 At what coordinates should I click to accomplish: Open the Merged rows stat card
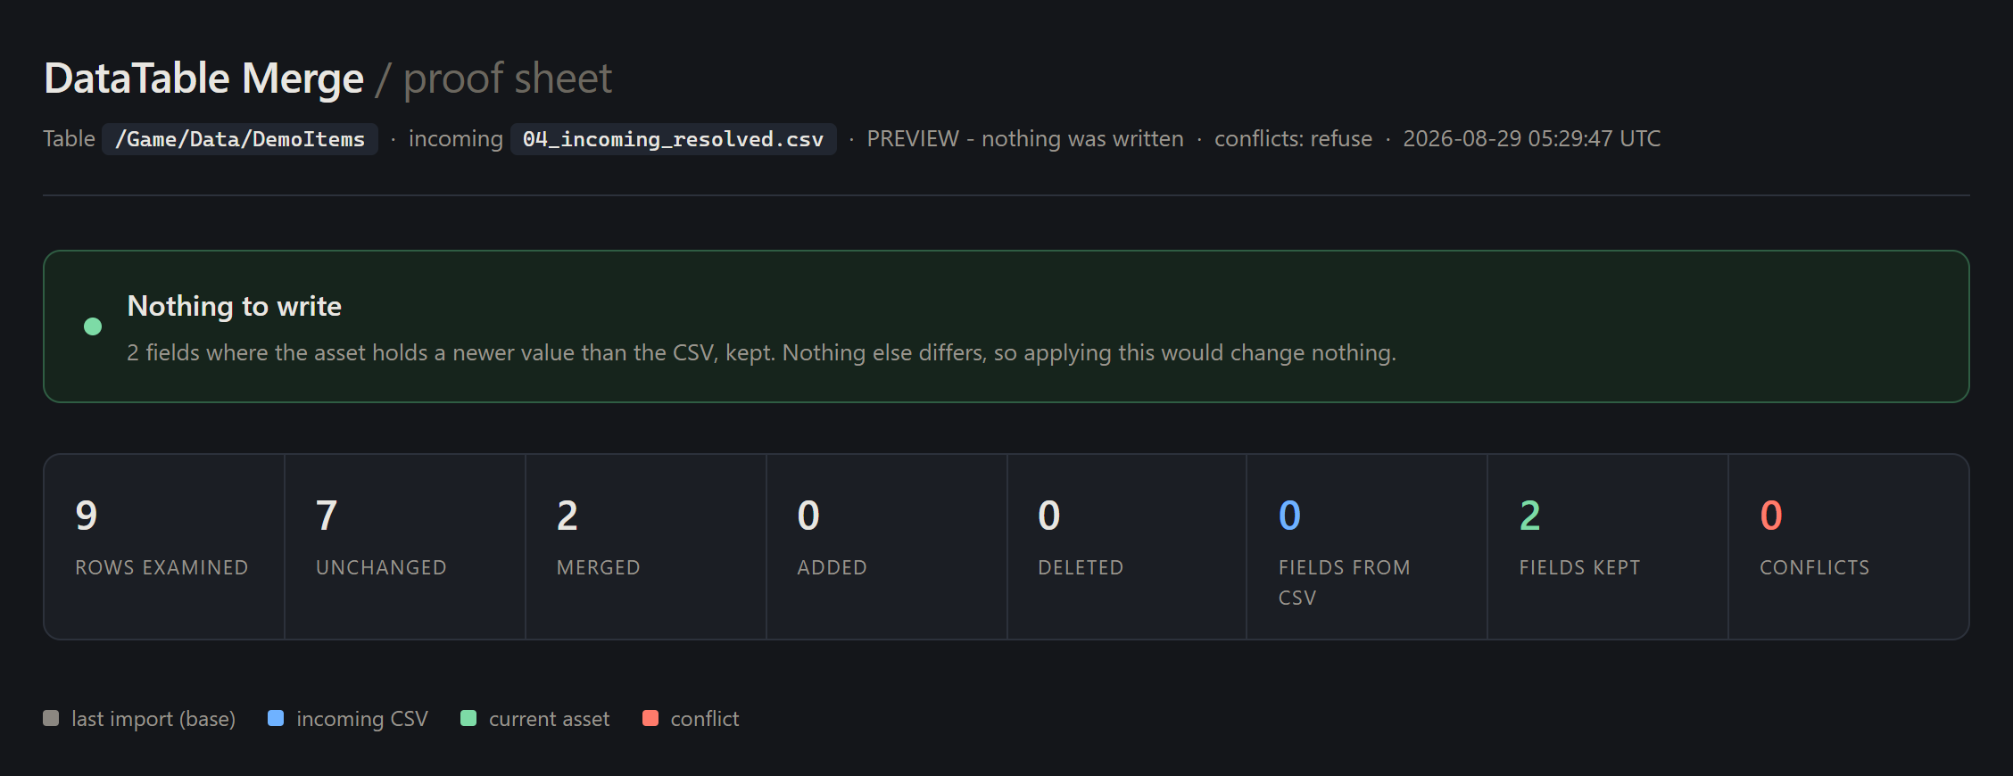646,547
